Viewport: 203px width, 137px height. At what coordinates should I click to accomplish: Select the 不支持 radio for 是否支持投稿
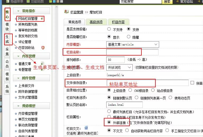[109, 29]
